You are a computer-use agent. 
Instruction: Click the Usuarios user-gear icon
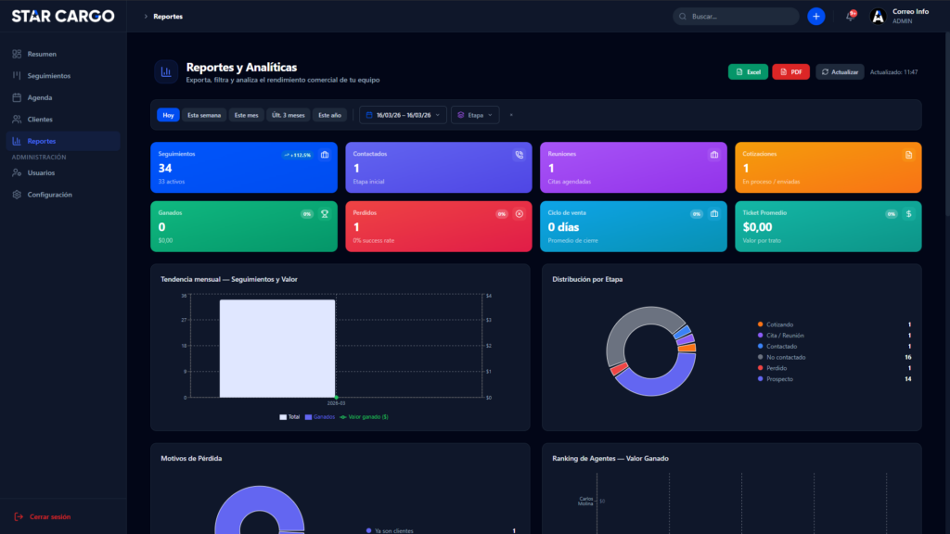click(17, 172)
